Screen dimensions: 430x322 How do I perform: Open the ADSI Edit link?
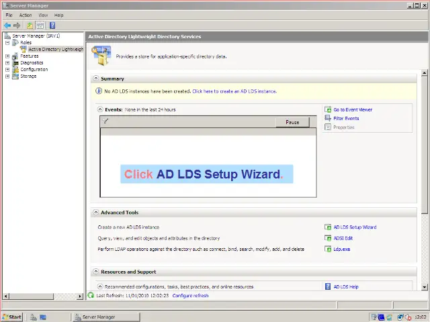(x=343, y=238)
